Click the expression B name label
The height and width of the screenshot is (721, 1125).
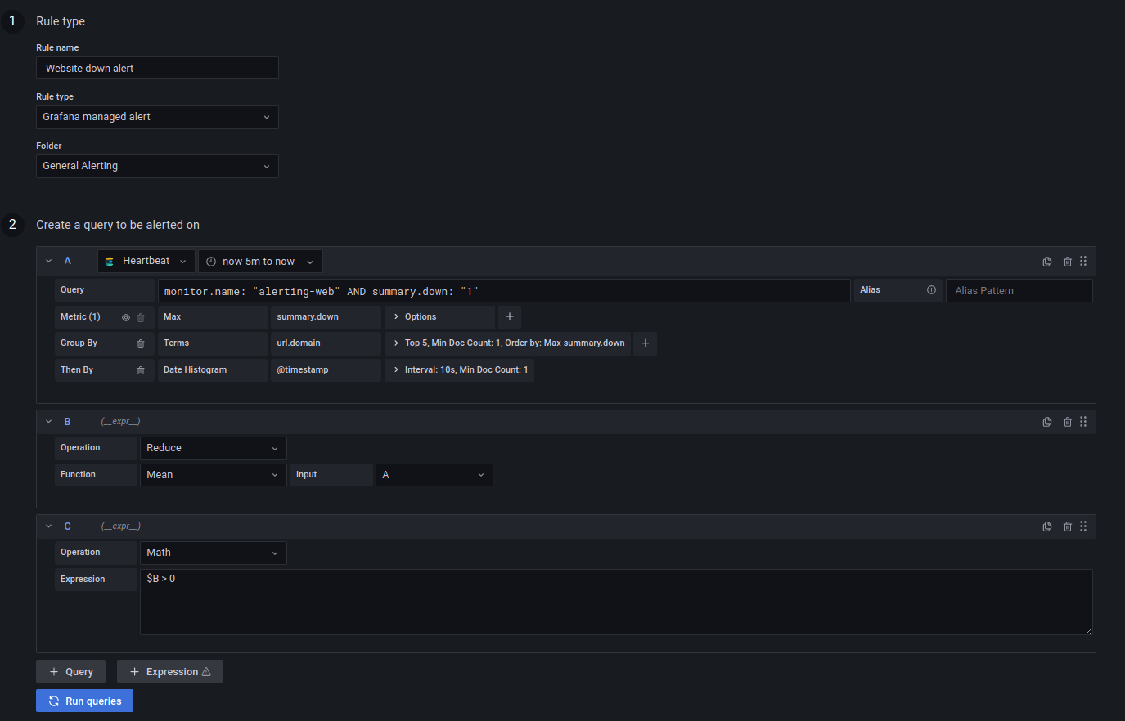tap(68, 422)
